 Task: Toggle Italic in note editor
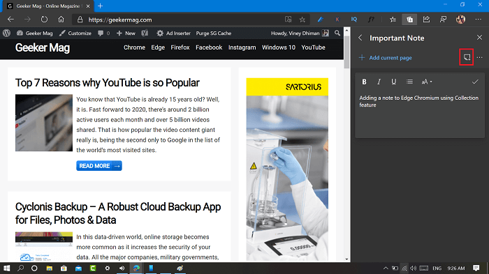tap(379, 82)
